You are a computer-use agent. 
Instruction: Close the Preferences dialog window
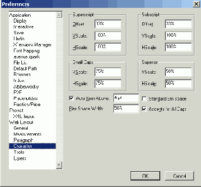(196, 4)
